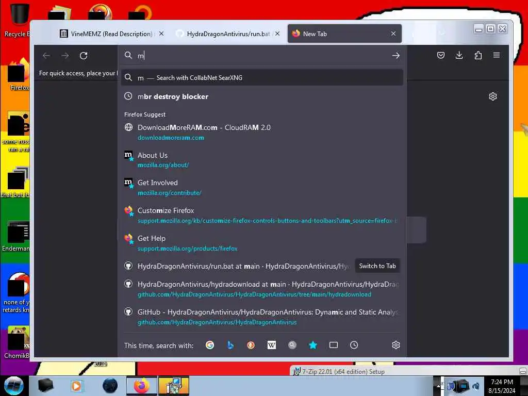Image resolution: width=528 pixels, height=396 pixels.
Task: Click the new tab page settings gear
Action: coord(492,96)
